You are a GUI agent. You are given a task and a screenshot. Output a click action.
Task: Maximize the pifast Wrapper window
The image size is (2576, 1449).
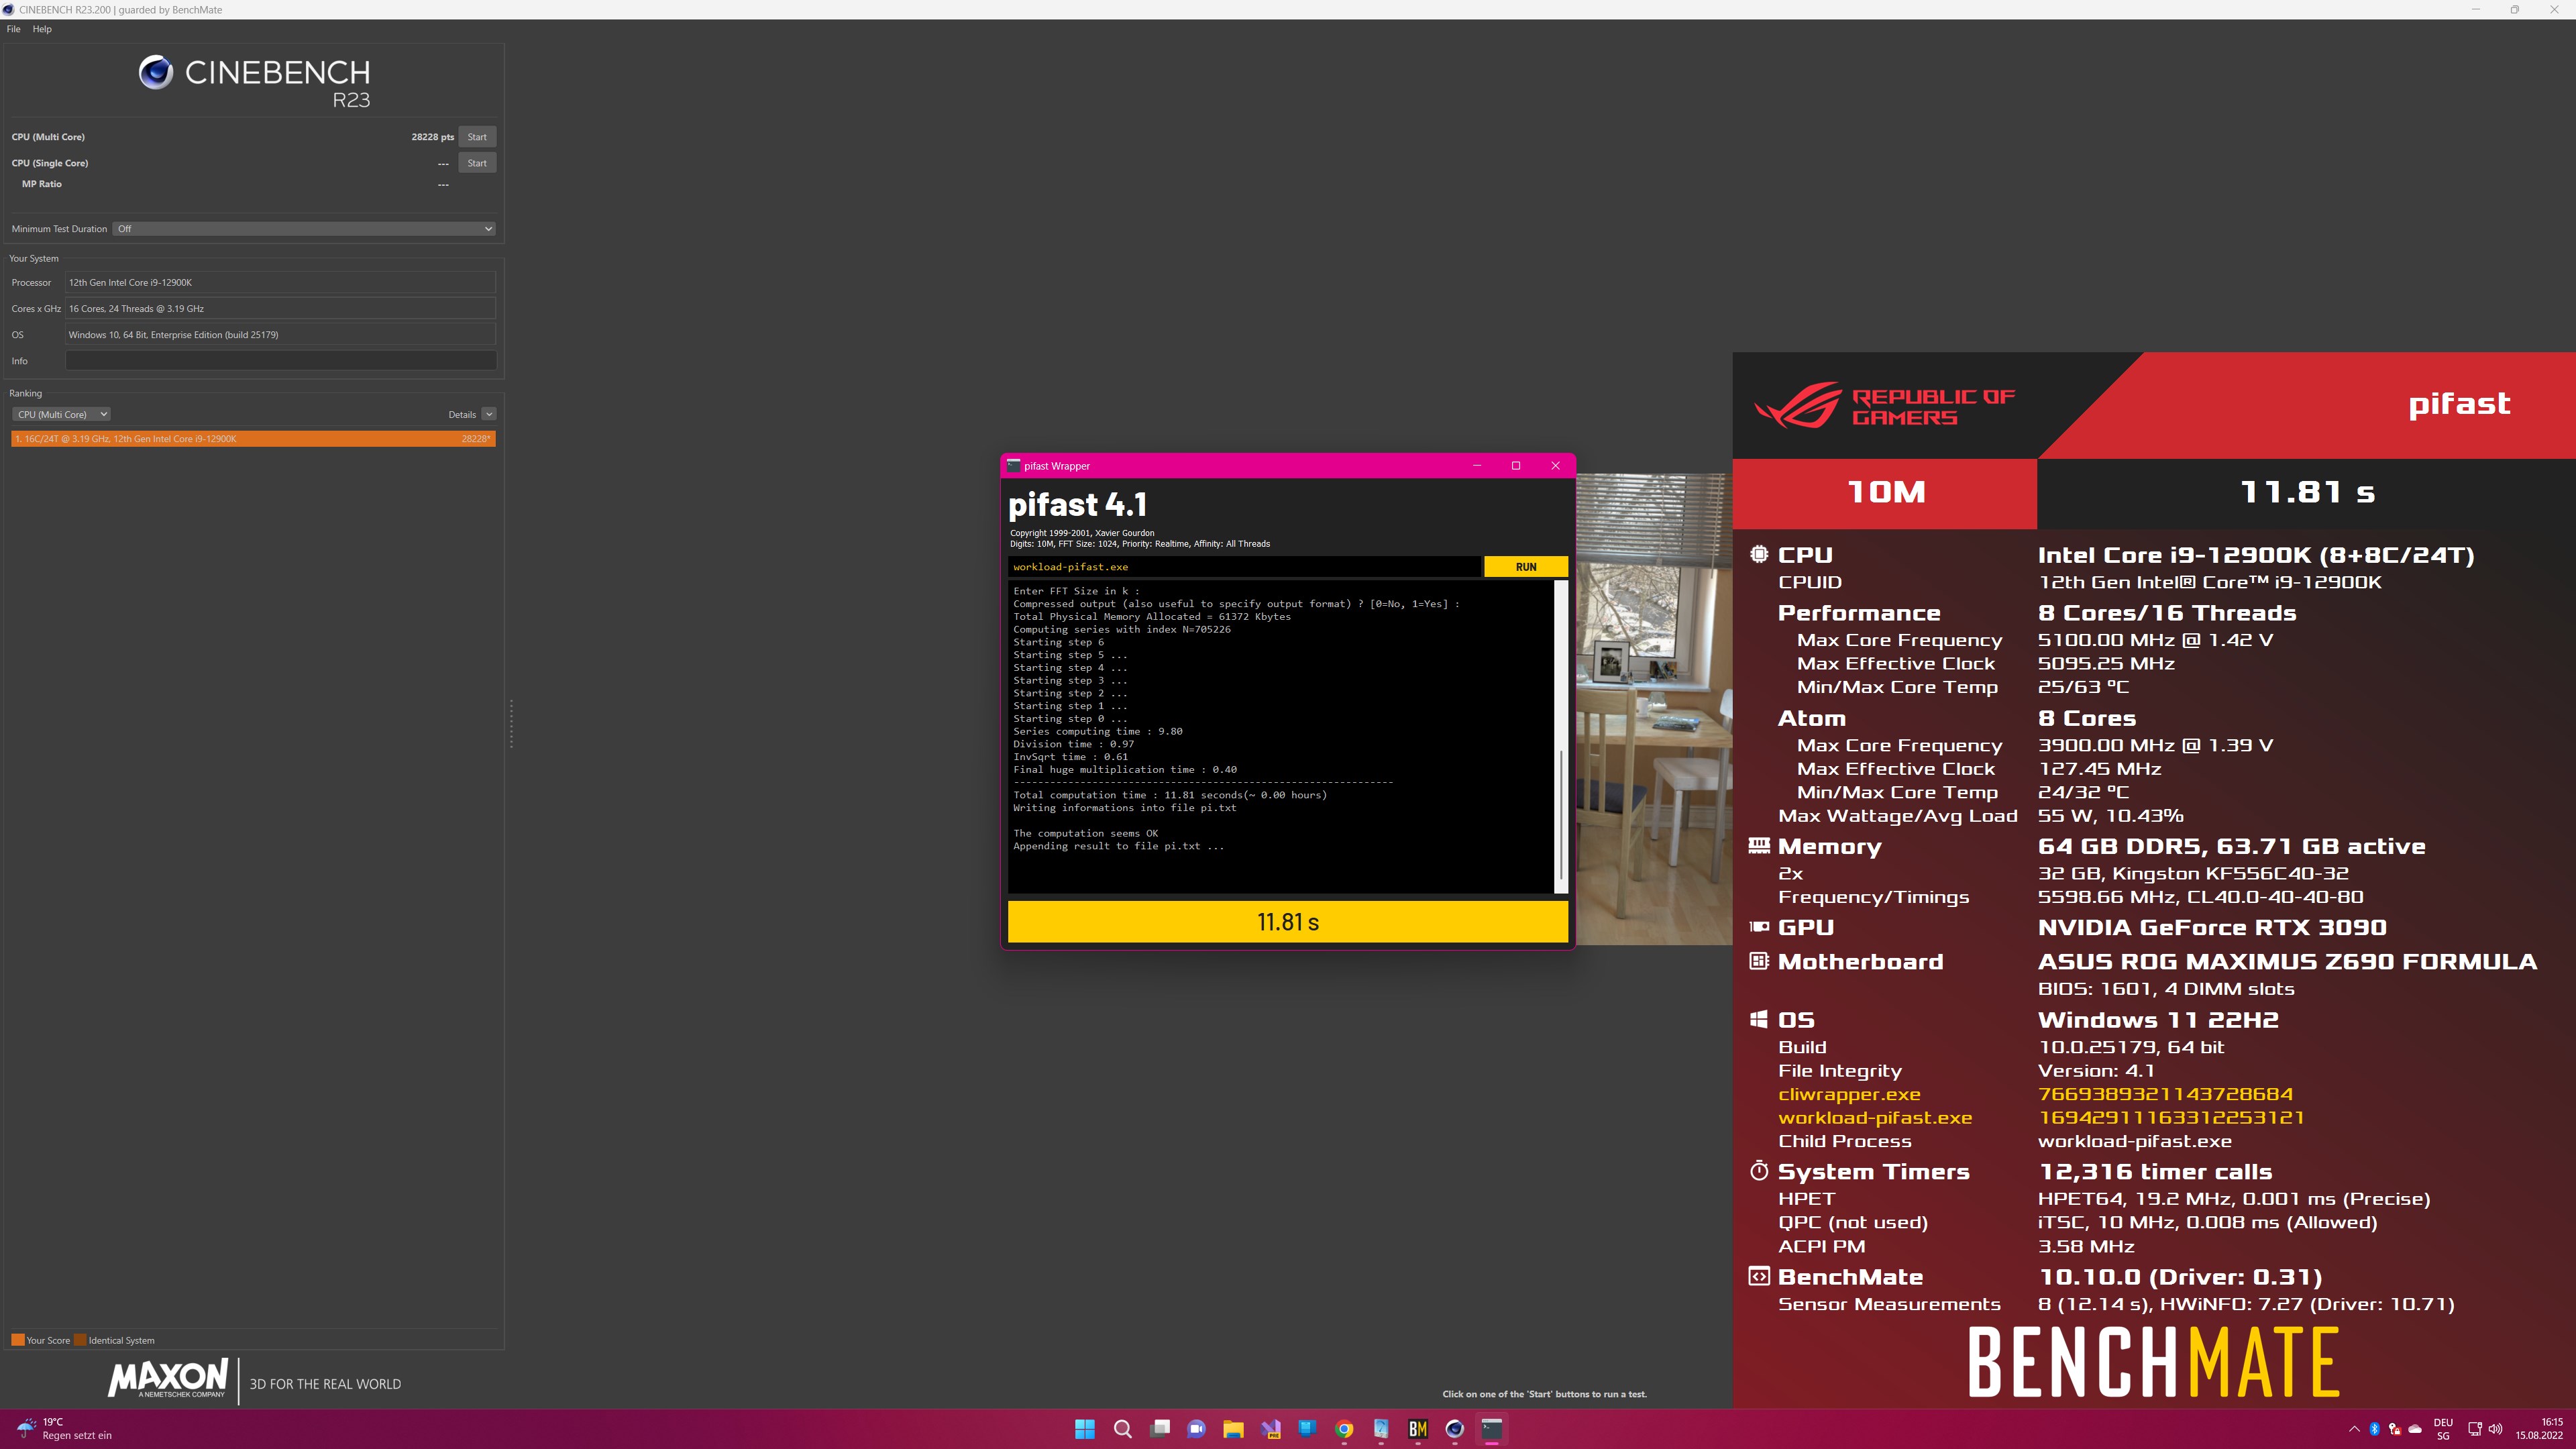pyautogui.click(x=1516, y=466)
